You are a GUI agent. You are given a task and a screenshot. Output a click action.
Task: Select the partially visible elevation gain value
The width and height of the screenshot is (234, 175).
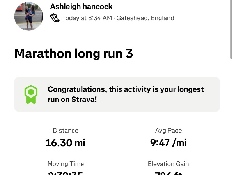(x=168, y=173)
